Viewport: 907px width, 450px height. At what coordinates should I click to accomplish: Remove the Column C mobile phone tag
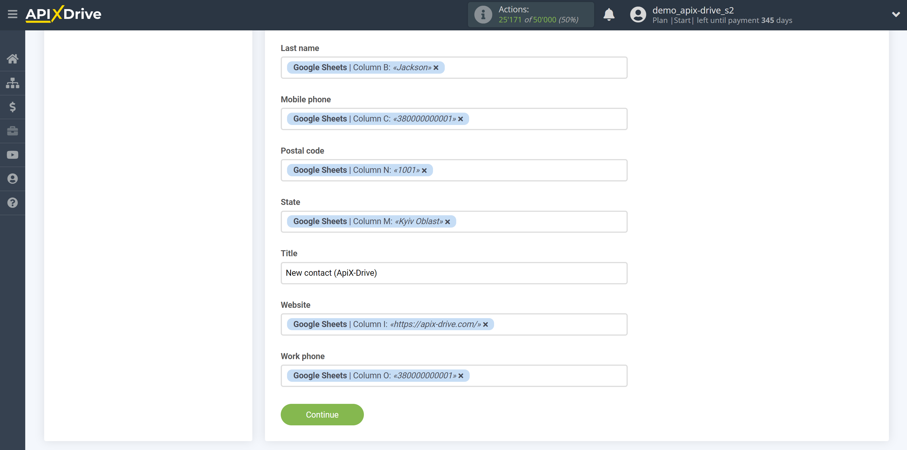point(460,119)
